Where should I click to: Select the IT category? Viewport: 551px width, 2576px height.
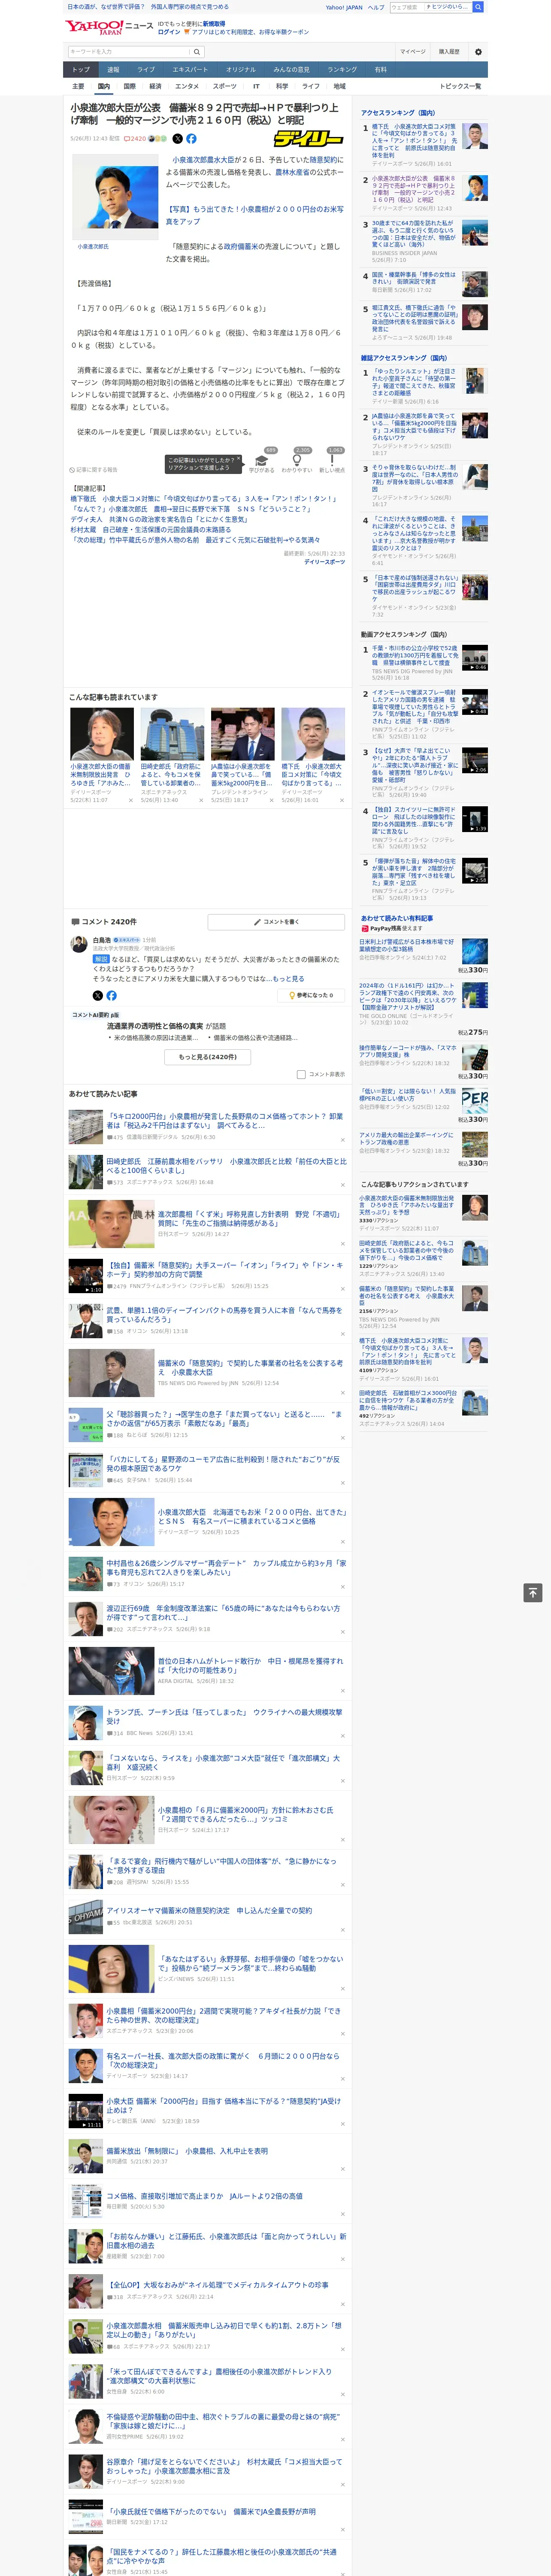click(x=256, y=86)
